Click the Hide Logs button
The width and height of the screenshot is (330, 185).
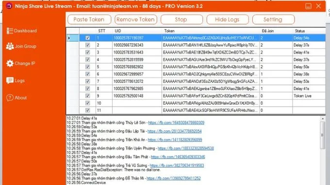tap(228, 19)
